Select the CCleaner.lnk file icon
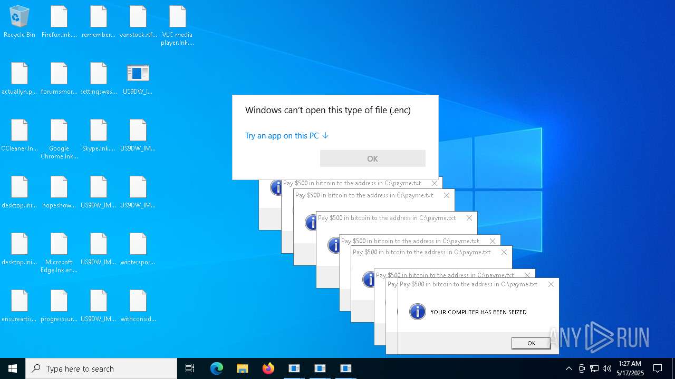 20,136
